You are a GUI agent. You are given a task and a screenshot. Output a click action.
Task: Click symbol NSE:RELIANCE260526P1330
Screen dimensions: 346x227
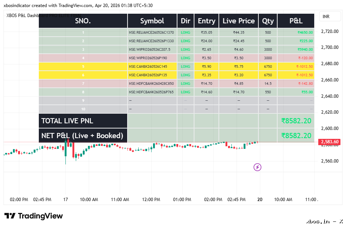[x=152, y=41]
